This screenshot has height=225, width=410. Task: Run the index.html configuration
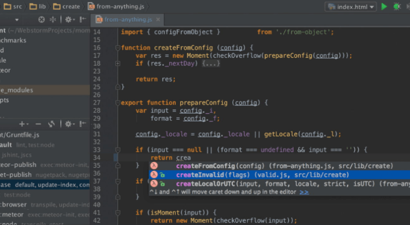pyautogui.click(x=384, y=7)
